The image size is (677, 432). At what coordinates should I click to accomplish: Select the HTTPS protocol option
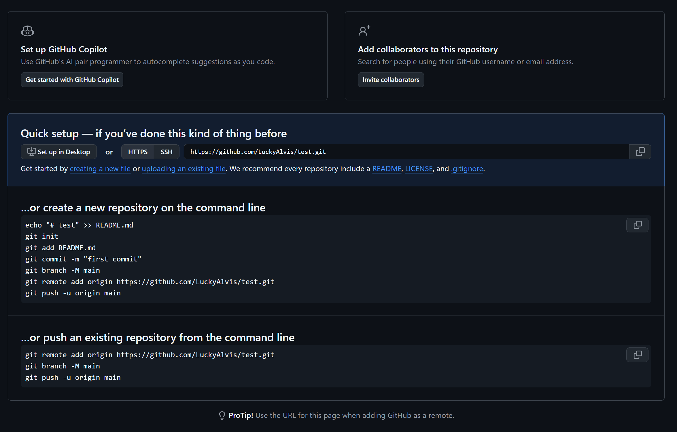138,152
